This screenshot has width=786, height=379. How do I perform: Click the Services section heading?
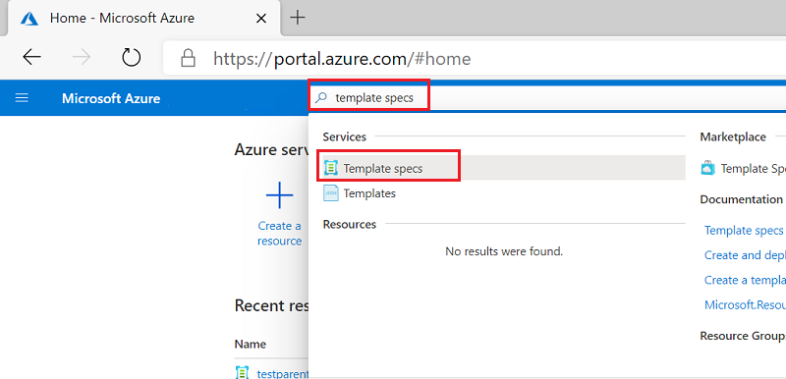(345, 136)
